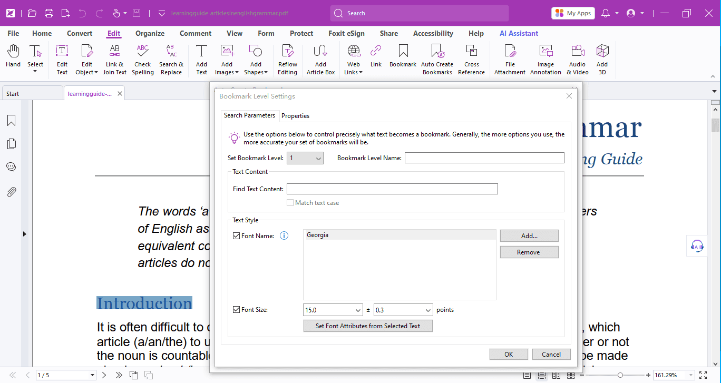Open the Bookmarks side panel
This screenshot has width=721, height=383.
[11, 121]
